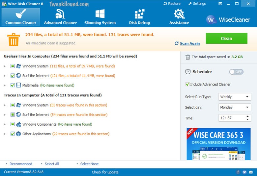257x176 pixels.
Task: Open the Twitter icon in status bar
Action: 244,172
